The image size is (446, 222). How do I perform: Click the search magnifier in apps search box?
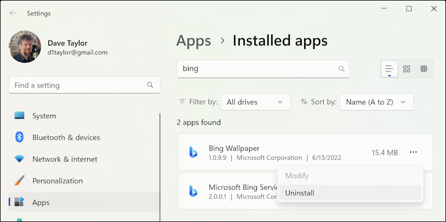click(x=341, y=69)
